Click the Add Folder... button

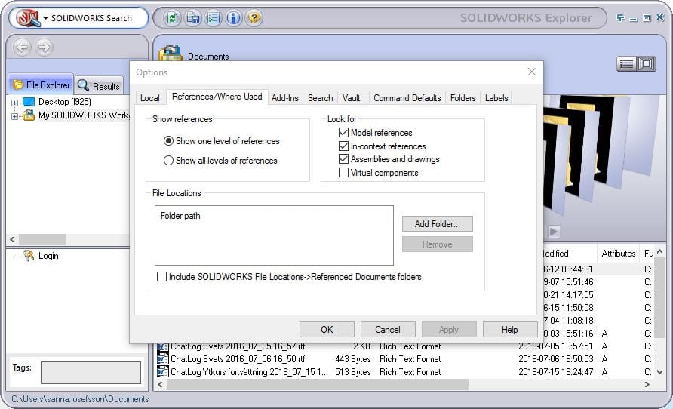click(x=437, y=224)
